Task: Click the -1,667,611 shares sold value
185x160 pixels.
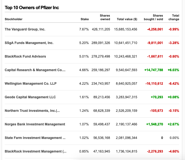Action: tap(155, 56)
